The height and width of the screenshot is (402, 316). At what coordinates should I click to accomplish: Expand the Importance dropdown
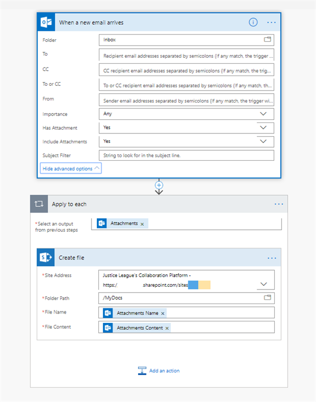263,114
